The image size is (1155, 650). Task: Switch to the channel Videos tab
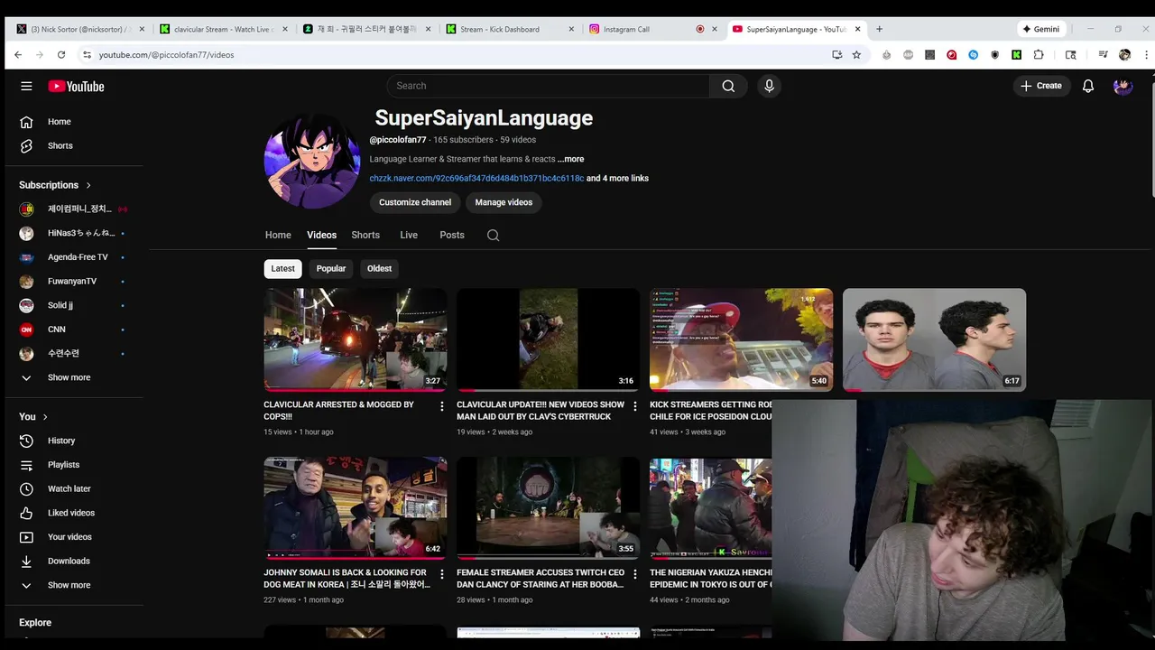click(x=321, y=235)
